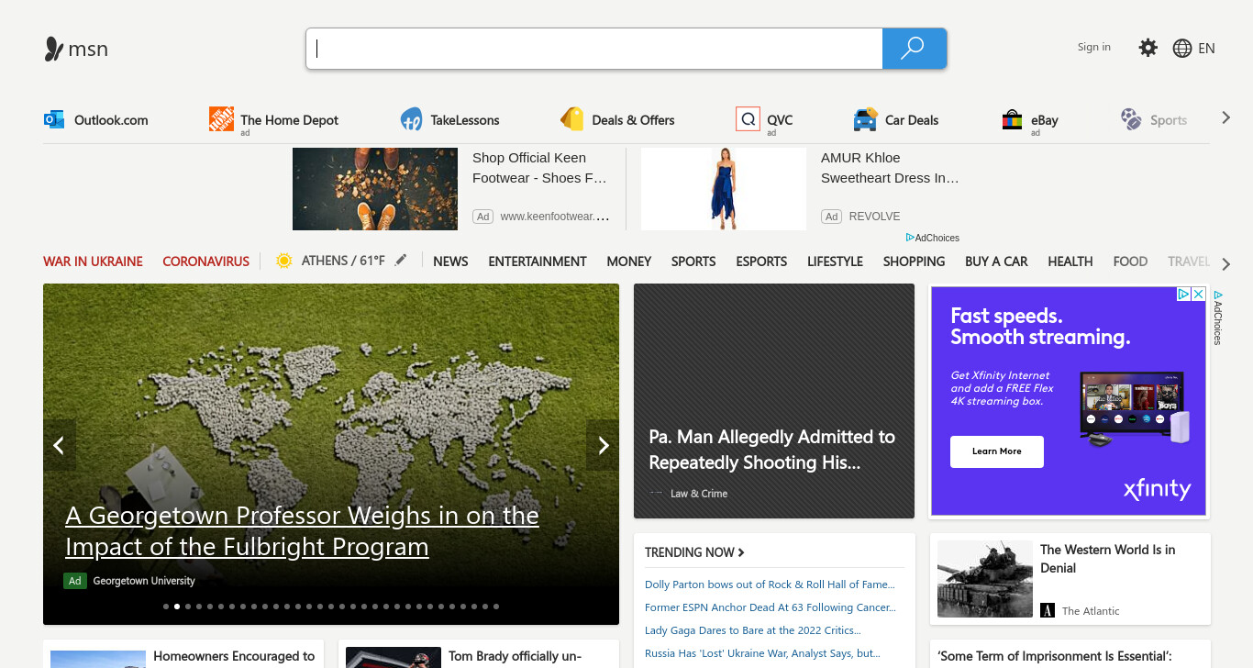
Task: Click Keen shoes ad thumbnail
Action: [x=375, y=189]
